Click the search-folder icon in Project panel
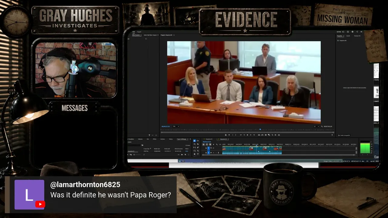This screenshot has height=218, width=388. 142,145
